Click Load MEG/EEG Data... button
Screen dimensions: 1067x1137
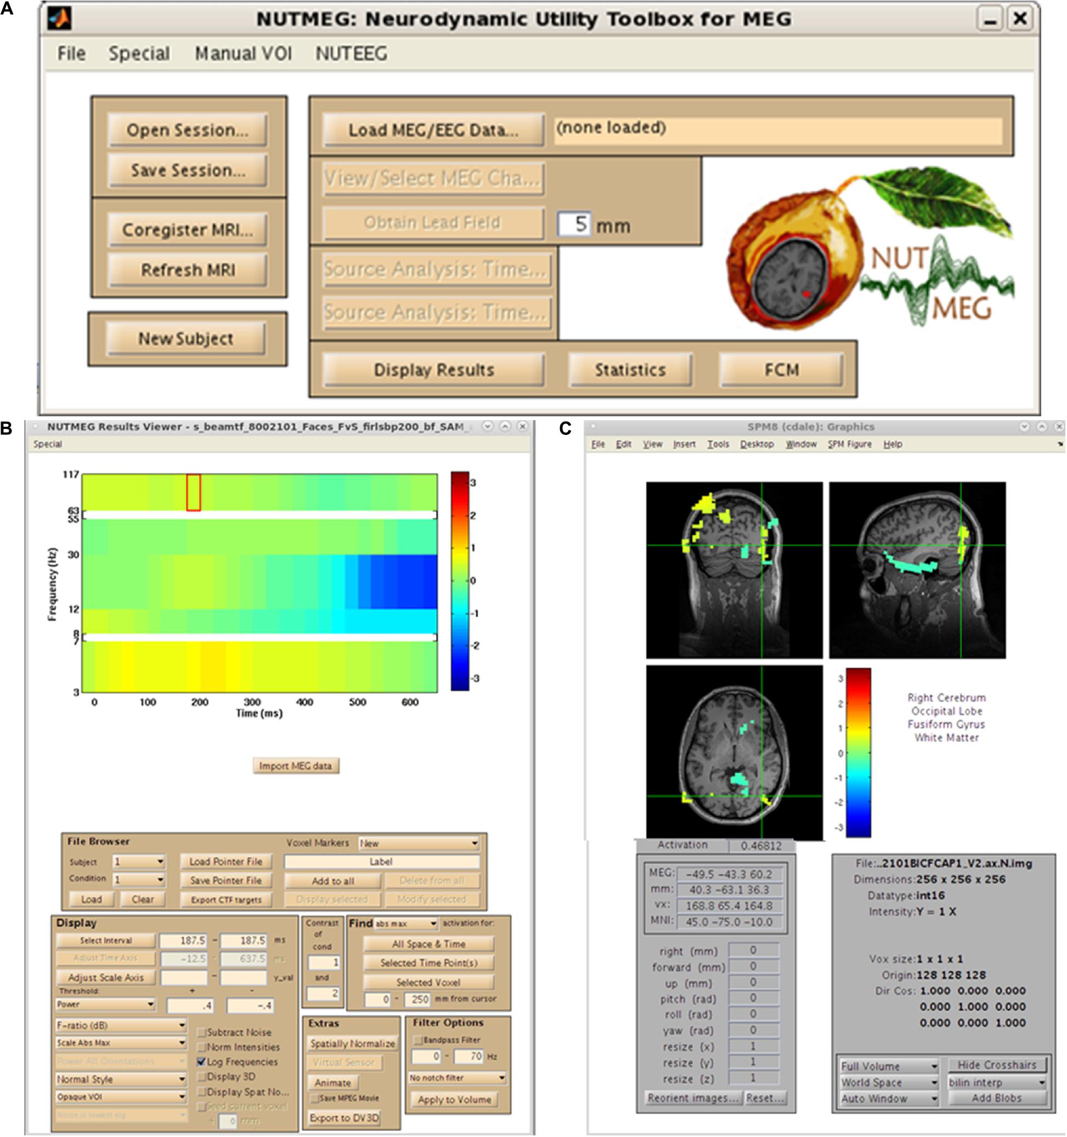(x=433, y=130)
